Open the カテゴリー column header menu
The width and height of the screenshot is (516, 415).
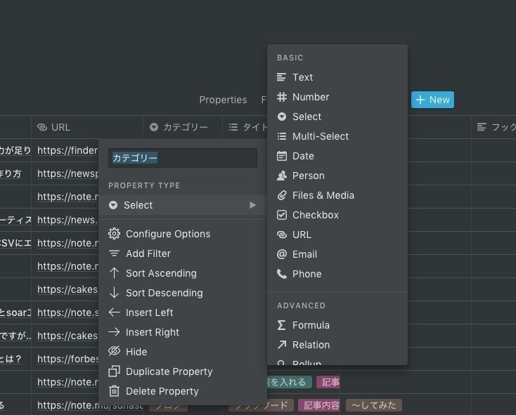(179, 127)
